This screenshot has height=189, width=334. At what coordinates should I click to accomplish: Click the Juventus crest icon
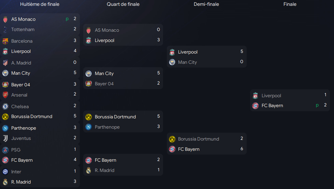5,139
